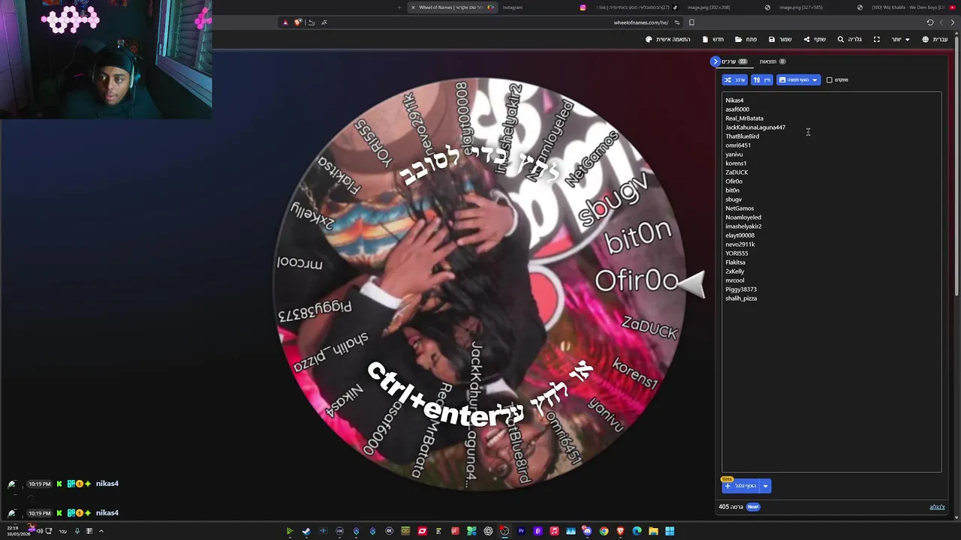Click the name ThatBlue8ird in the list
The width and height of the screenshot is (961, 540).
pyautogui.click(x=742, y=136)
